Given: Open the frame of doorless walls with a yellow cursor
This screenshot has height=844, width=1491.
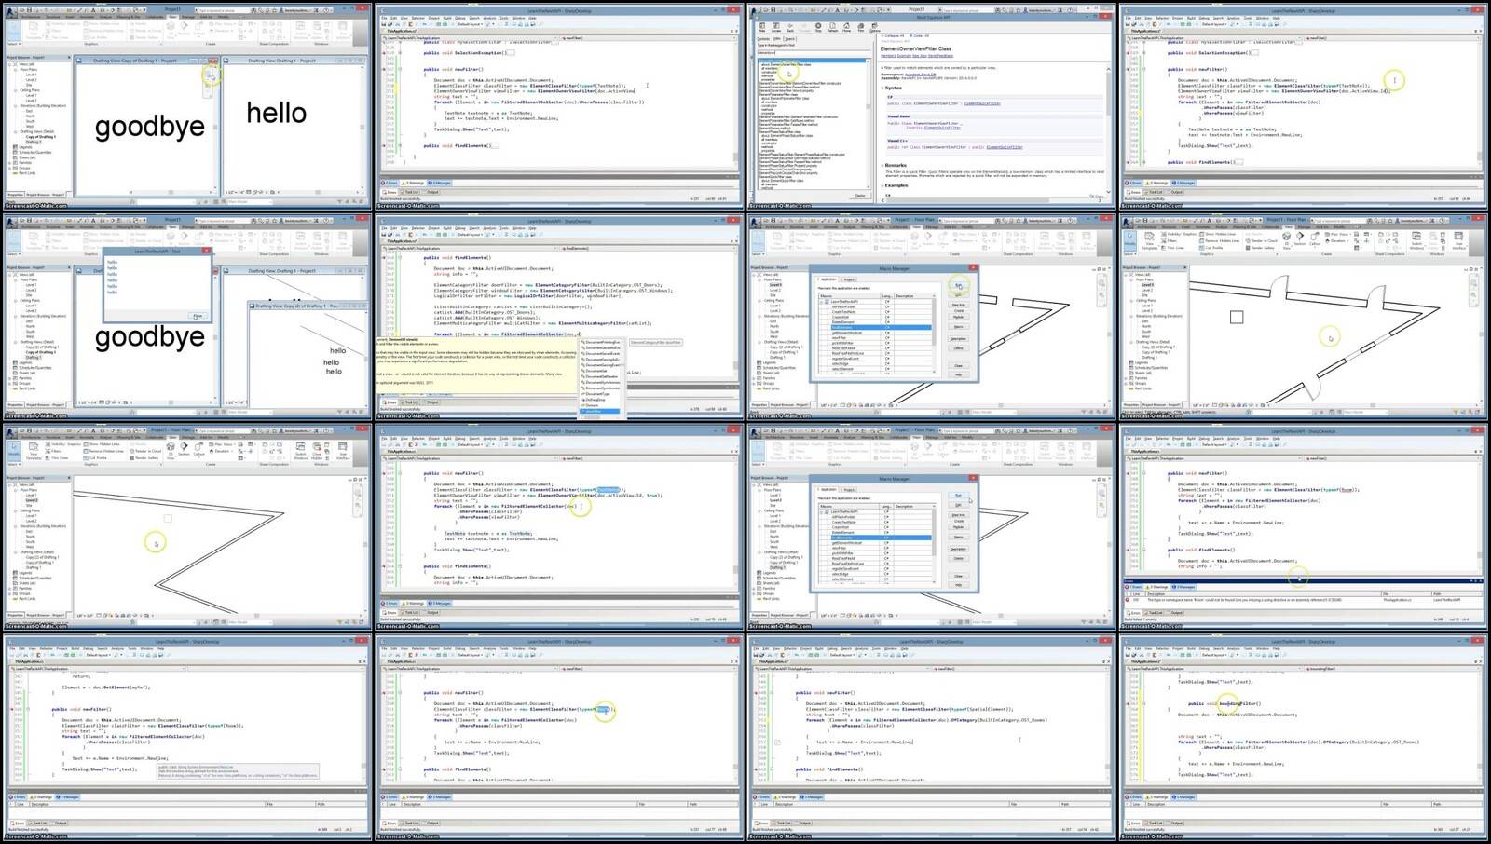Looking at the screenshot, I should point(186,526).
